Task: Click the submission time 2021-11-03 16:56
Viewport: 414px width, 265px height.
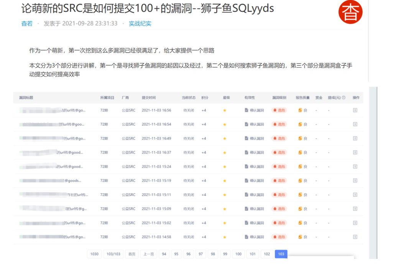Action: click(x=156, y=110)
